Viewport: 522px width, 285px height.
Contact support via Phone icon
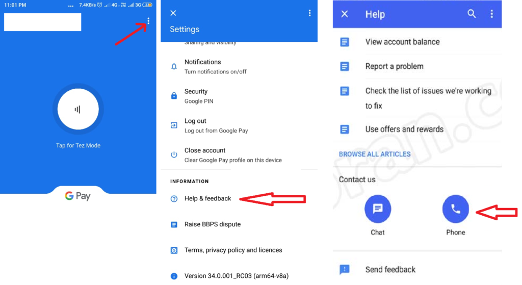455,209
